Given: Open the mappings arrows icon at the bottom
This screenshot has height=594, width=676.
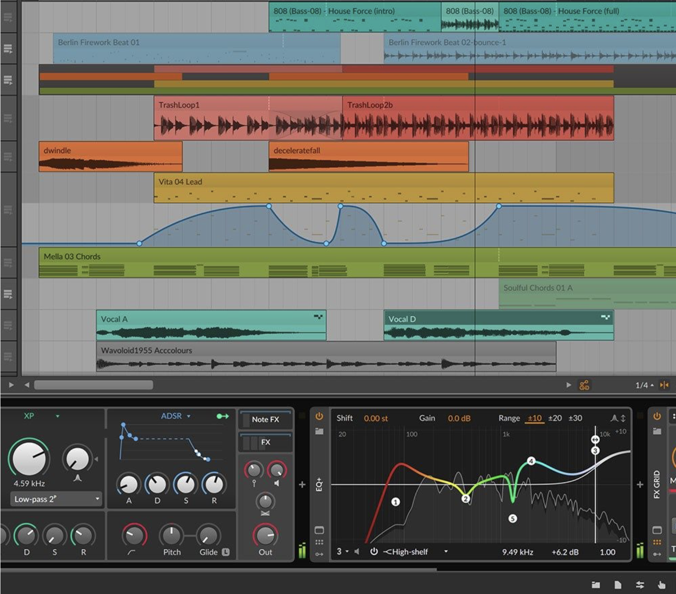Looking at the screenshot, I should [640, 585].
